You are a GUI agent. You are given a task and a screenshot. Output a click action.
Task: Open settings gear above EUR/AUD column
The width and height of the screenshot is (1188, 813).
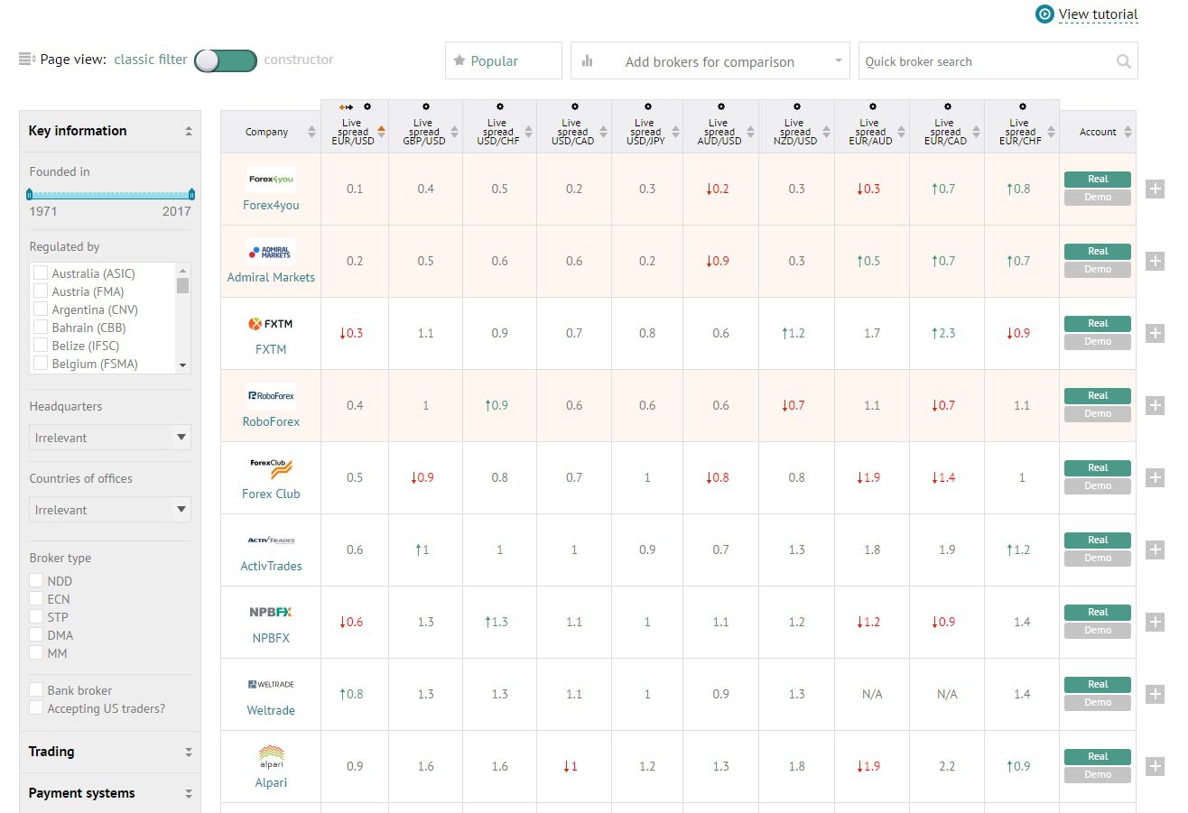pos(872,106)
